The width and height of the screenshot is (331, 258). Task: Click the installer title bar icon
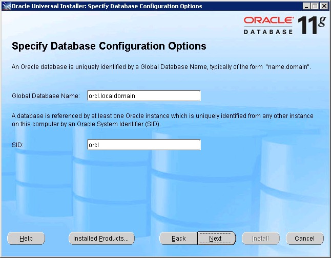[6, 6]
